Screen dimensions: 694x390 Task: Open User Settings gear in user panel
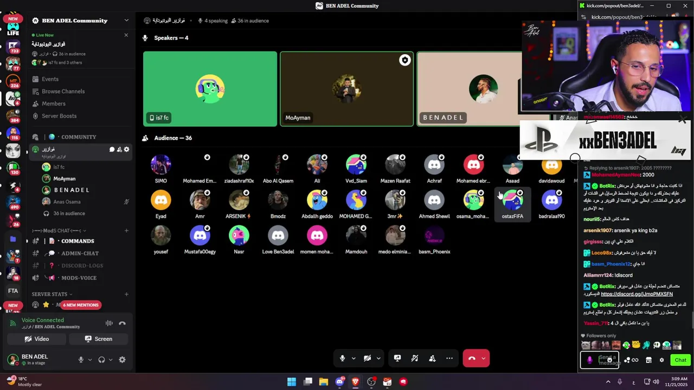[122, 360]
